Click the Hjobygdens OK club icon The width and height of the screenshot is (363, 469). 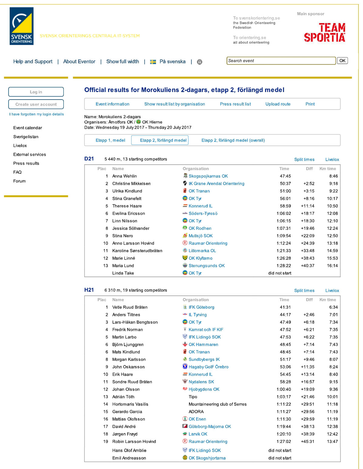pos(185,389)
